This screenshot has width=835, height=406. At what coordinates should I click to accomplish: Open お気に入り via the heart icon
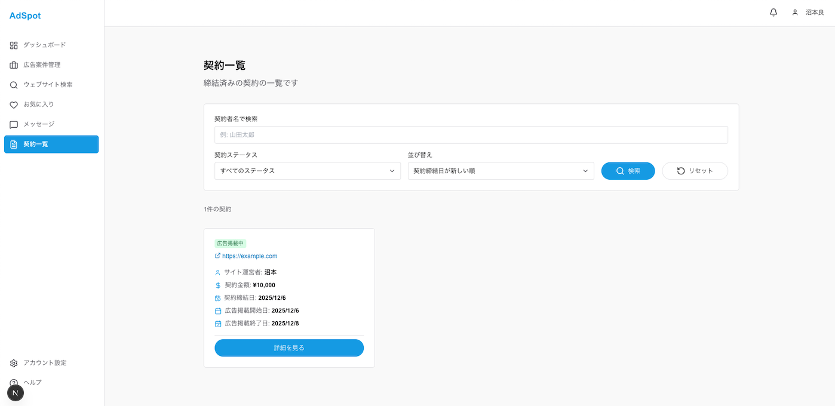tap(13, 104)
